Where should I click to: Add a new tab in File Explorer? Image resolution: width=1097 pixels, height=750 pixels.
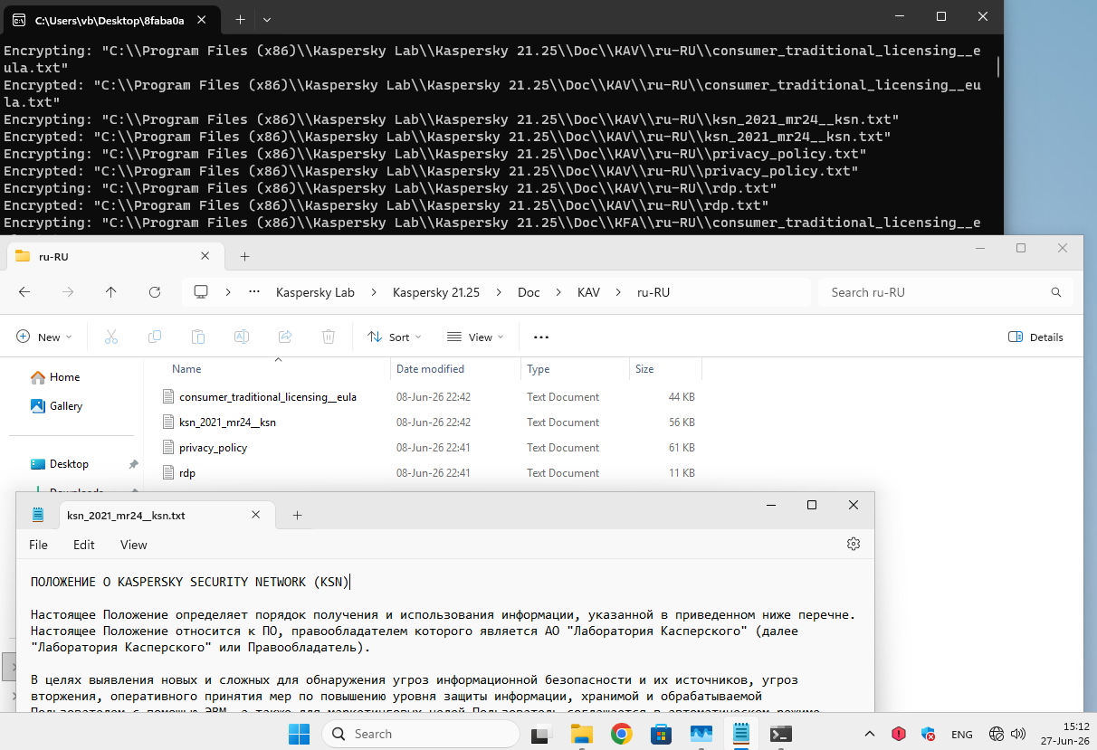(244, 257)
